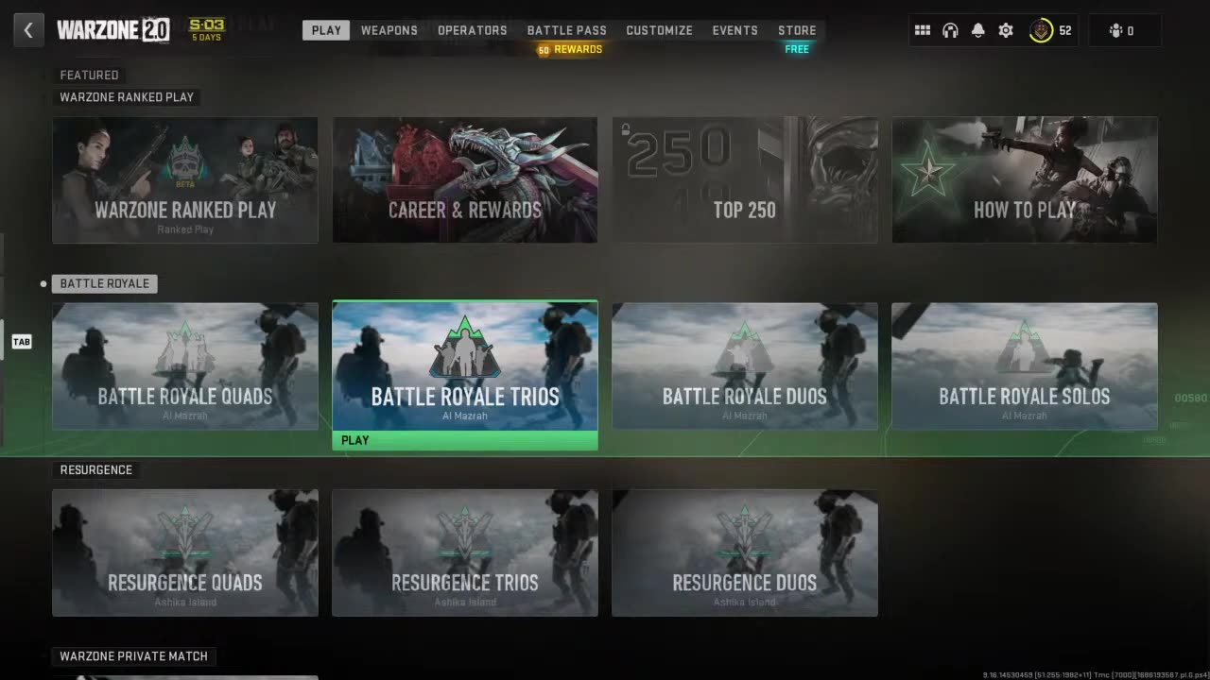Viewport: 1210px width, 680px height.
Task: Select Resurgence Quads mode
Action: (185, 552)
